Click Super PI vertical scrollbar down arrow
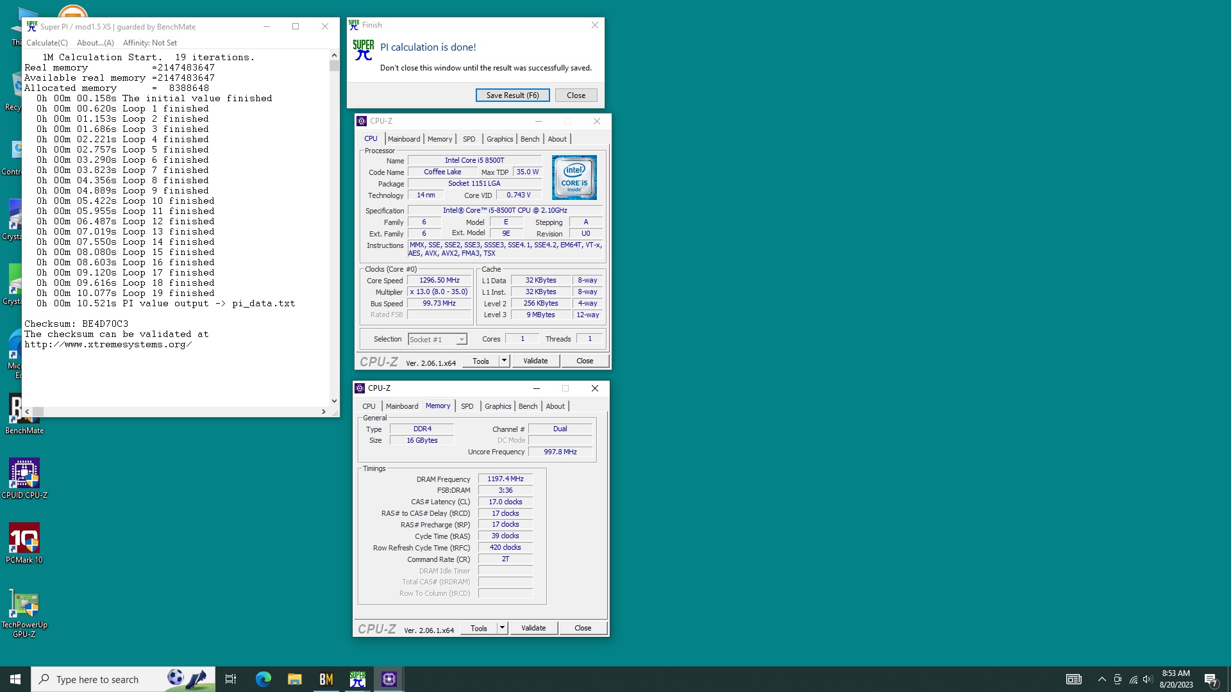Viewport: 1231px width, 692px height. 334,401
